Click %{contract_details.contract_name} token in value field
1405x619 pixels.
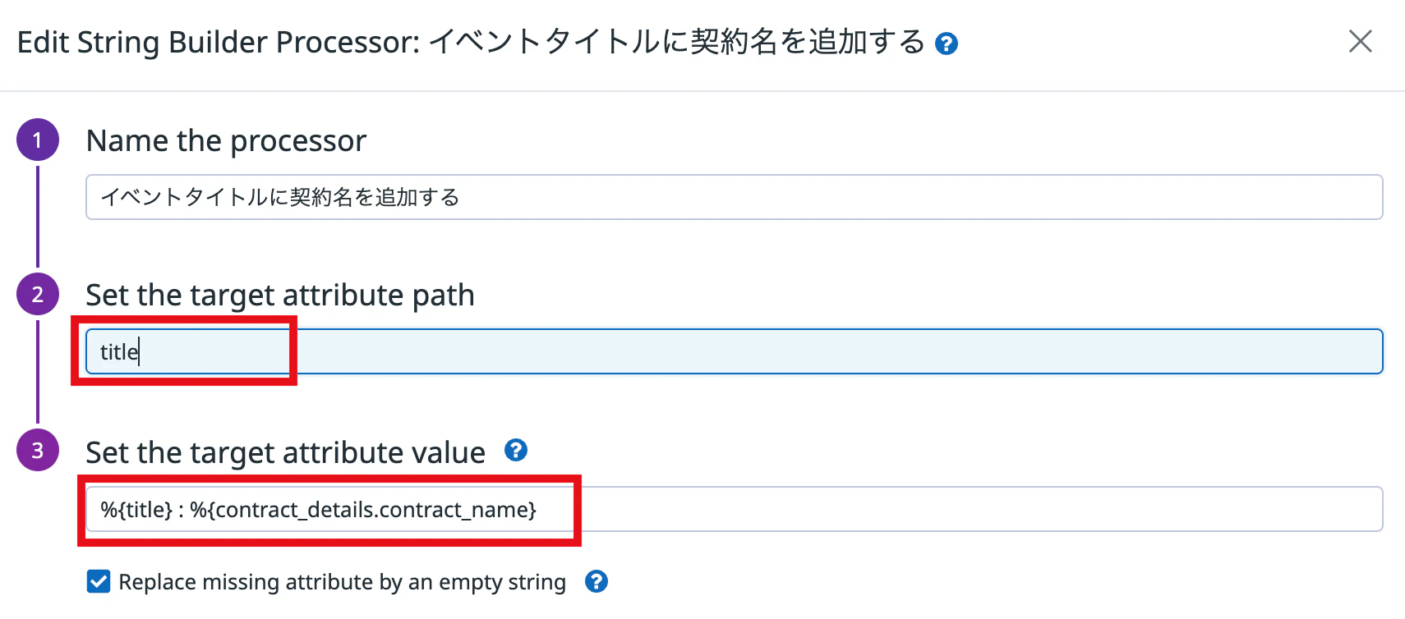pyautogui.click(x=363, y=510)
